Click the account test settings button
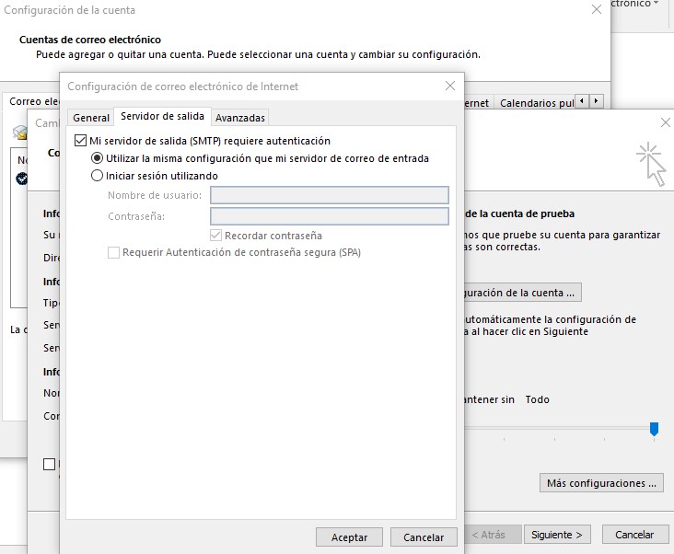Screen dimensions: 674x554 [522, 293]
